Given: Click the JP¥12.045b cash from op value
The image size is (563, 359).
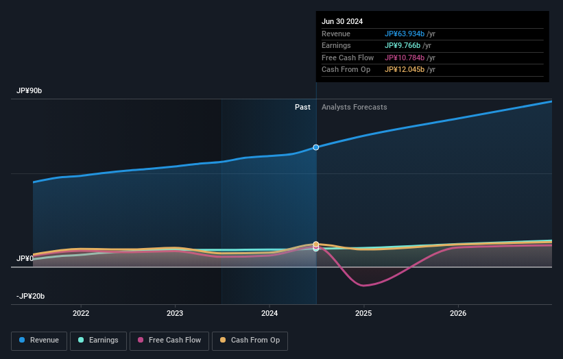Looking at the screenshot, I should (405, 70).
